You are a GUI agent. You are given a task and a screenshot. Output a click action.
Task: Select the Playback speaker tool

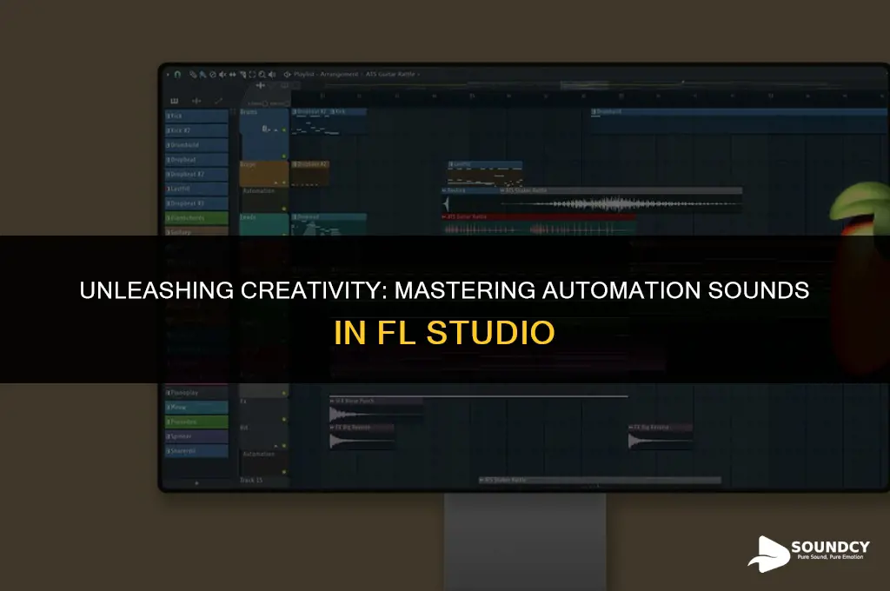click(x=272, y=75)
